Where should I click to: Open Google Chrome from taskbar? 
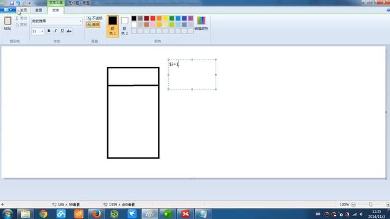(43, 214)
